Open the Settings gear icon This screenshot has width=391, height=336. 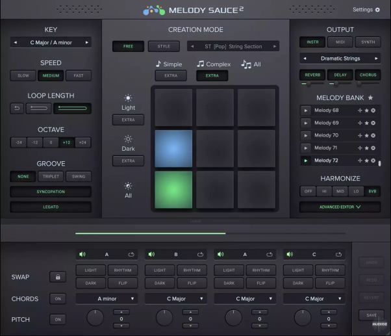pos(377,10)
